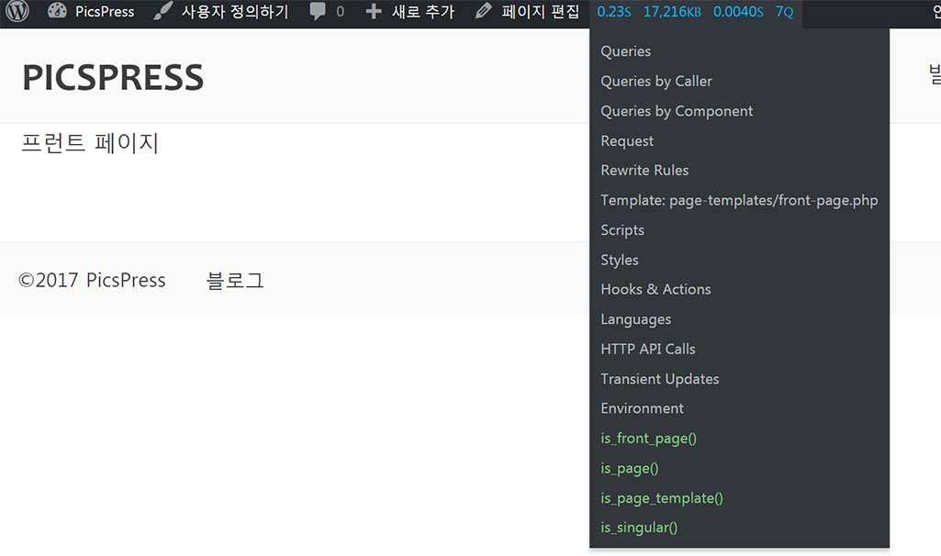Click the Query Monitor 0.23s stats item
The image size is (941, 556).
pos(613,11)
